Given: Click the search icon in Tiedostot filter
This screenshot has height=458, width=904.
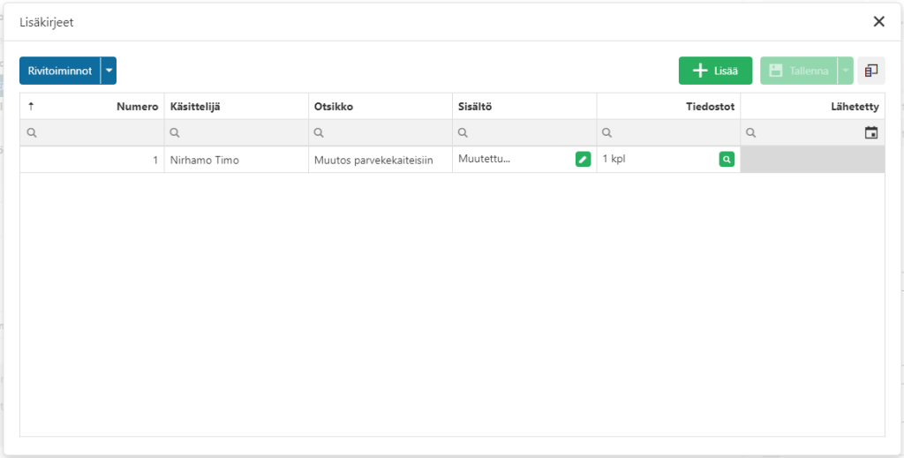Looking at the screenshot, I should point(607,133).
